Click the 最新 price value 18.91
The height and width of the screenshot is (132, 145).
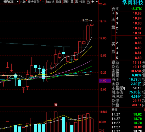[x=137, y=62]
